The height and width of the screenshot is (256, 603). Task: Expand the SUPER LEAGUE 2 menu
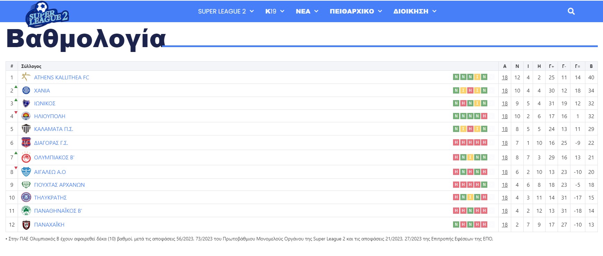[x=226, y=11]
